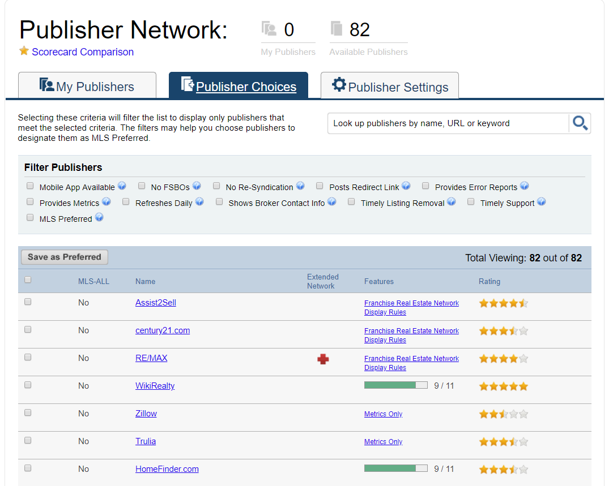Open the Publisher Choices tab
613x486 pixels.
point(239,85)
